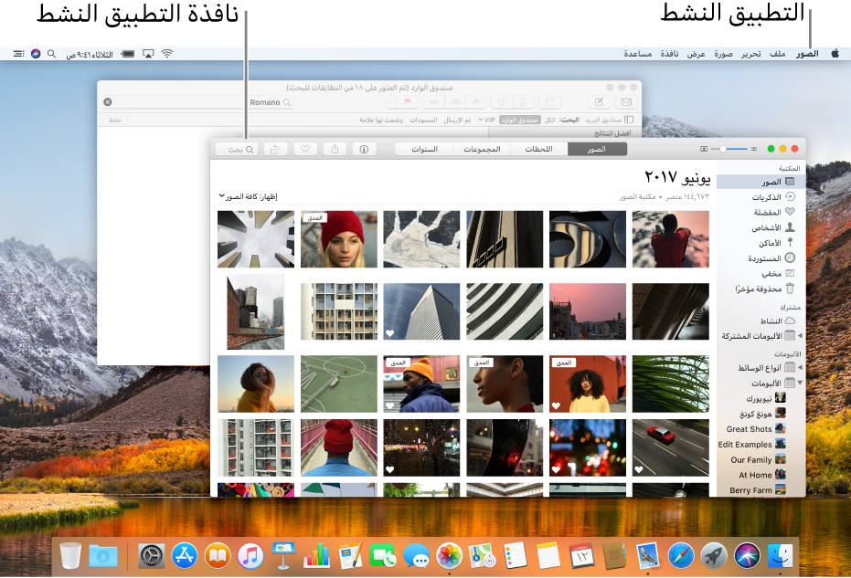Select the red taxi on road photo

[671, 447]
